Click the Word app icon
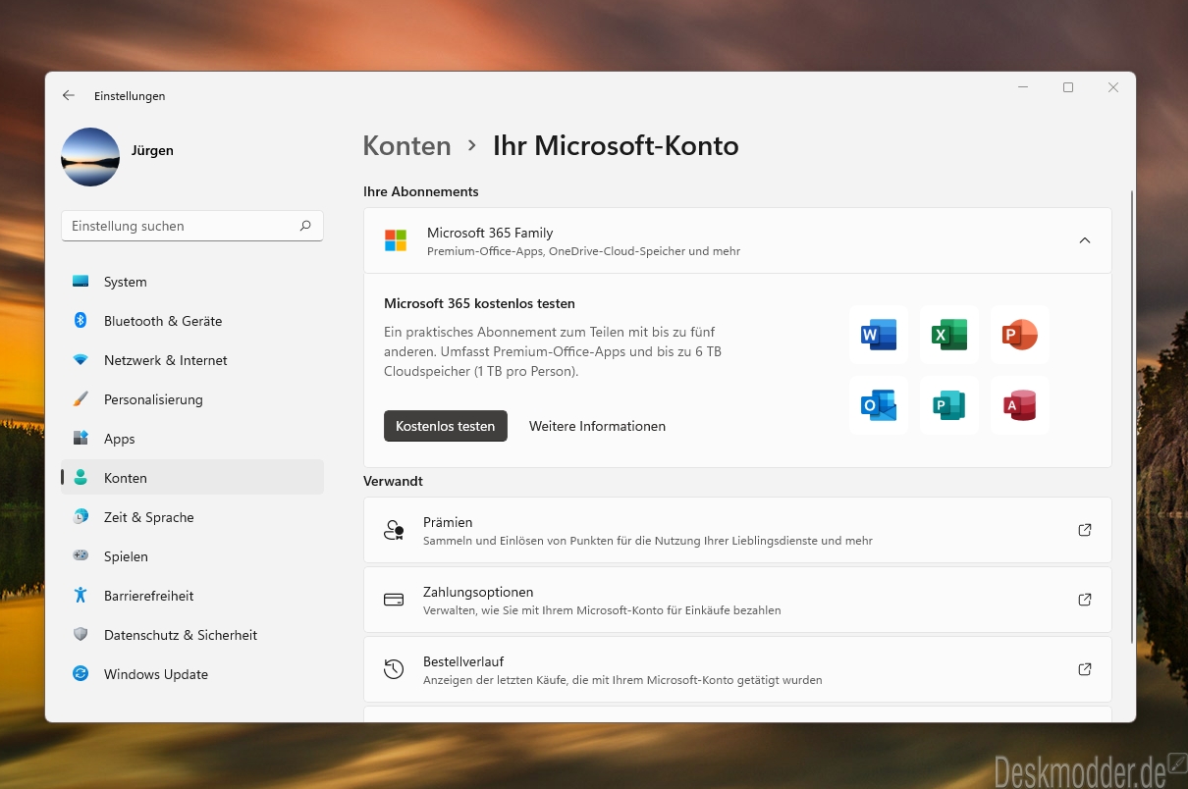This screenshot has width=1188, height=789. [879, 335]
